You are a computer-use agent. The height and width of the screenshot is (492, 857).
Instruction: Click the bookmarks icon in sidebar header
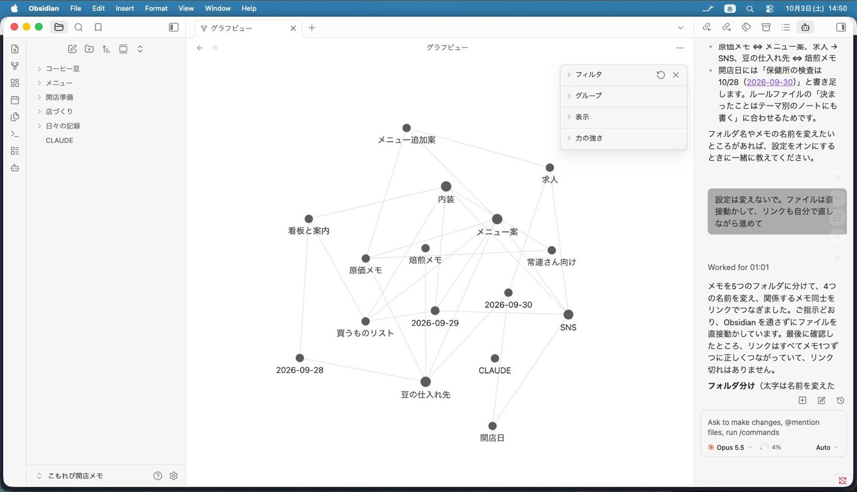click(98, 27)
